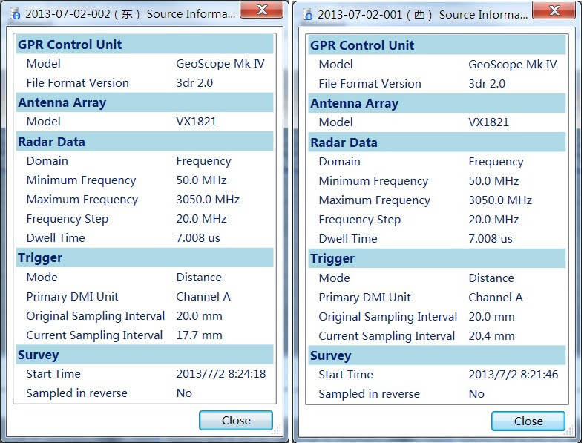Click Trigger section header in the 001 dialog

point(332,258)
